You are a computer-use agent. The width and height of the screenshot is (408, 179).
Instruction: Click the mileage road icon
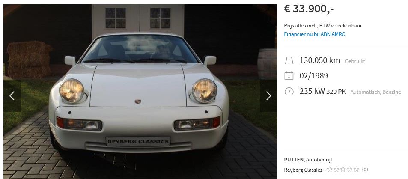289,61
